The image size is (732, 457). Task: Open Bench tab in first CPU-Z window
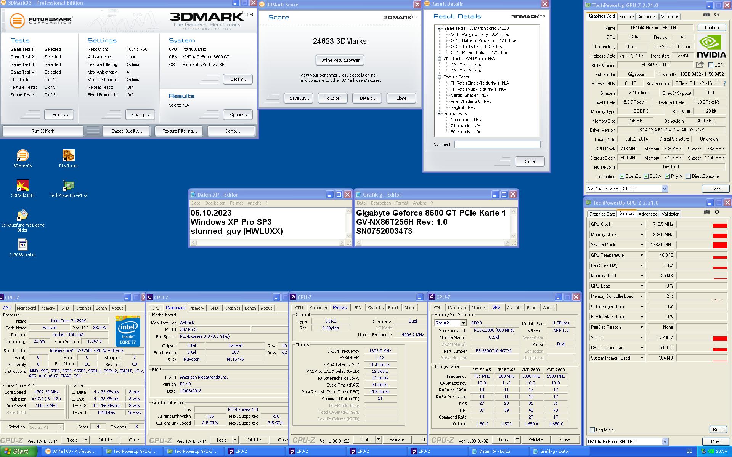pos(101,308)
